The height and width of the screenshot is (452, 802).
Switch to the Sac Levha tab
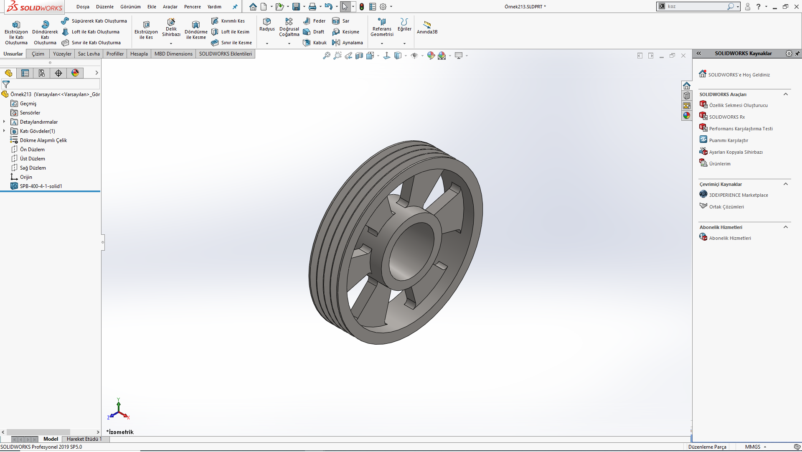tap(89, 54)
